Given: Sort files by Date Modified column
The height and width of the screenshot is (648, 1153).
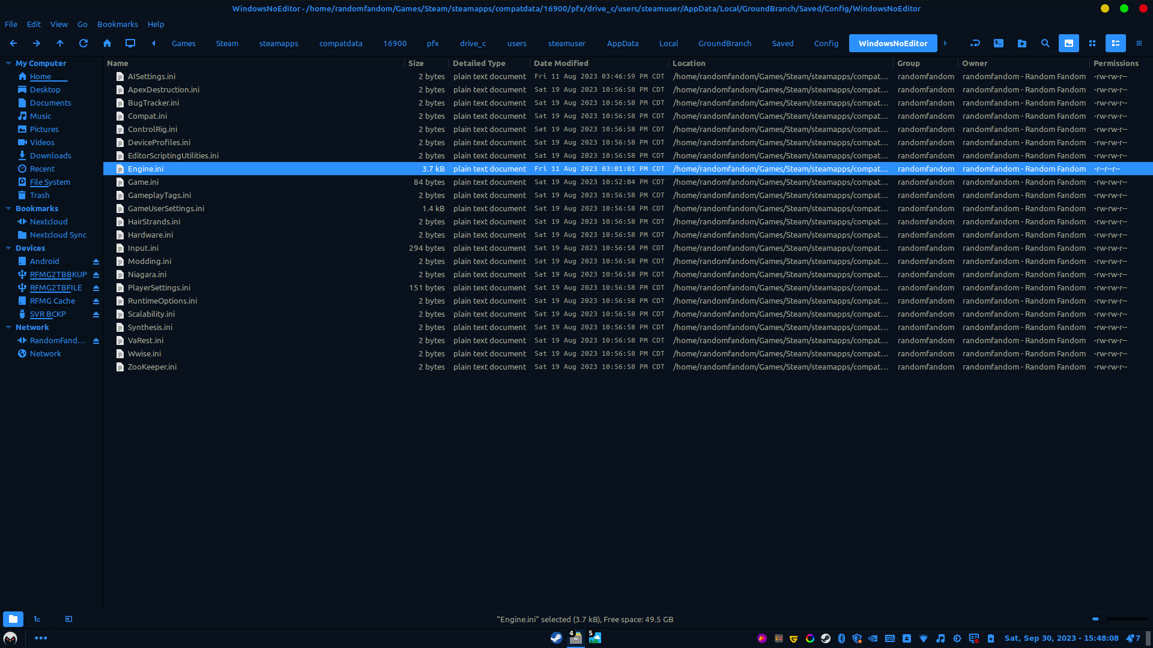Looking at the screenshot, I should pos(561,63).
